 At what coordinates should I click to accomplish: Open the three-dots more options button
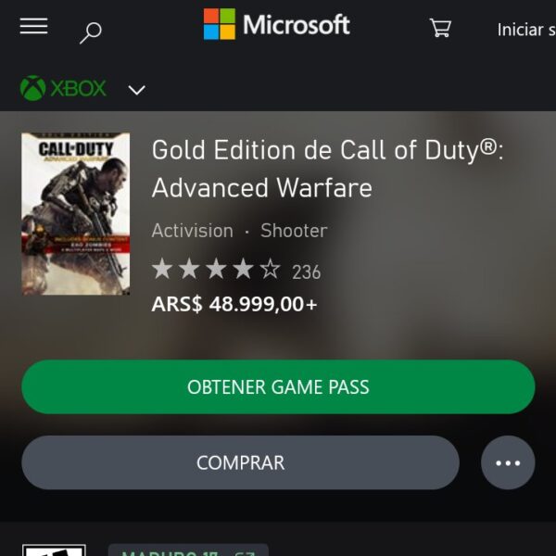508,462
